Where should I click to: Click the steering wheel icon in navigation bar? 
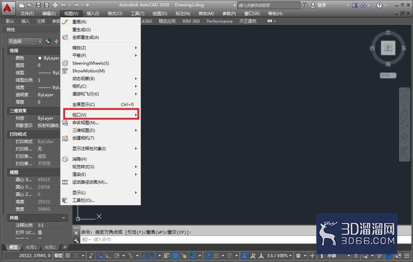click(404, 98)
